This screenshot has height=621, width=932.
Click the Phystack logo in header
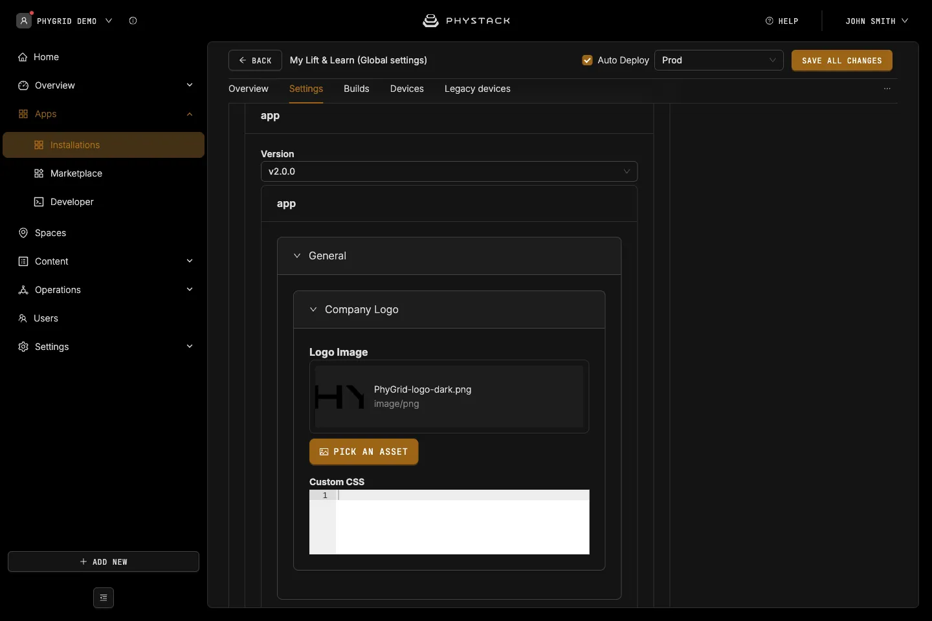click(466, 21)
